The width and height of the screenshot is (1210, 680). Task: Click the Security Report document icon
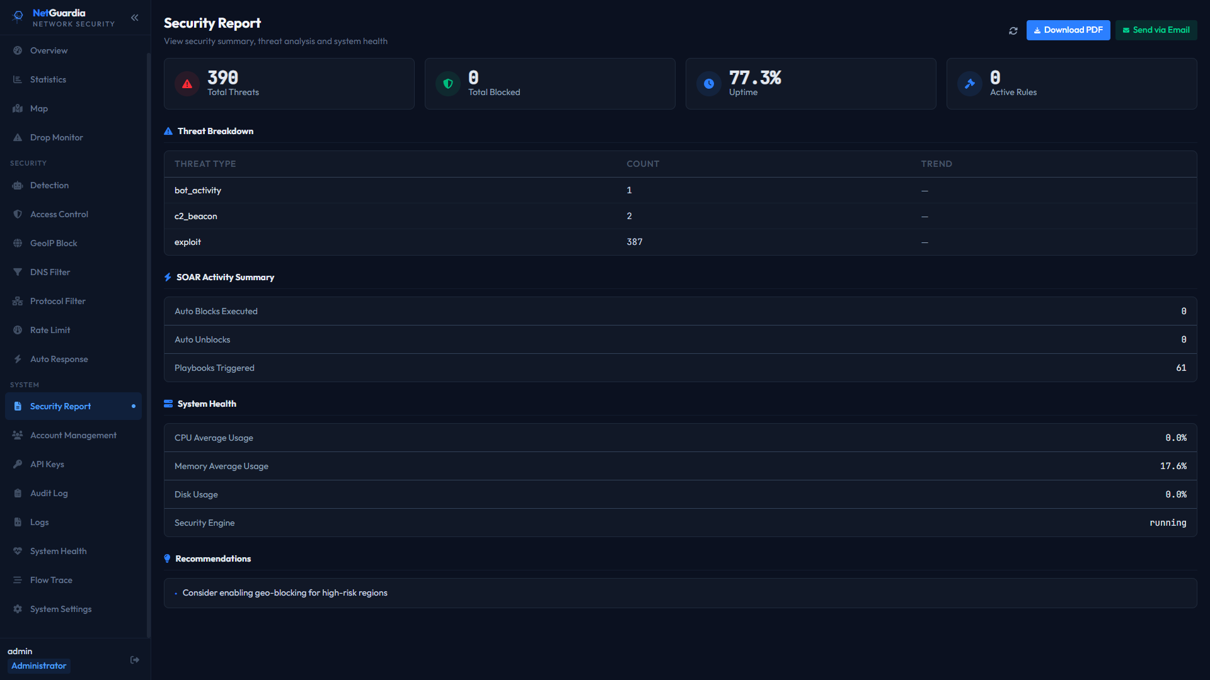click(x=18, y=406)
